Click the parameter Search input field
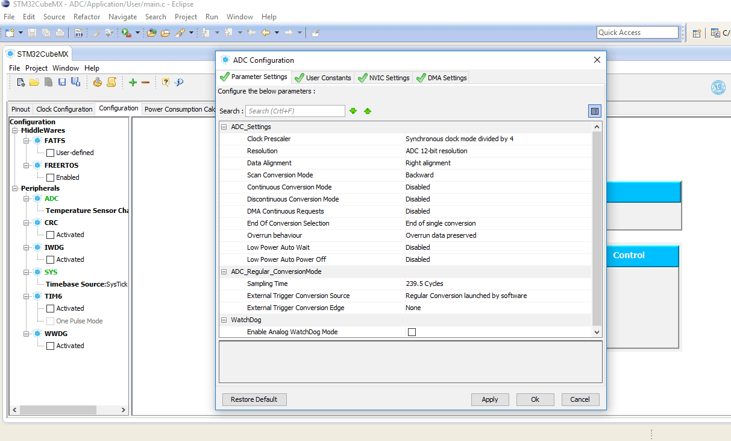This screenshot has height=441, width=731. (x=295, y=111)
